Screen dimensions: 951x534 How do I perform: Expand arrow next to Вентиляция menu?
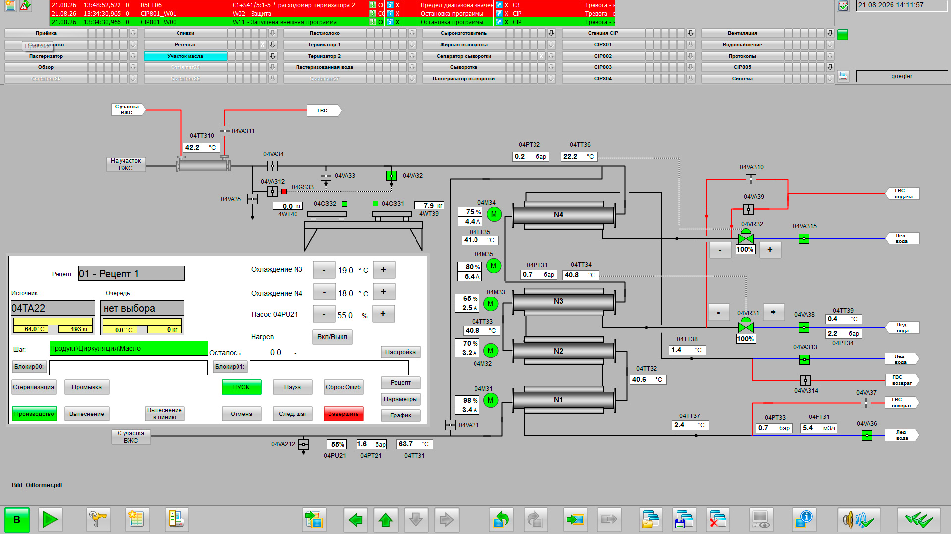(830, 33)
